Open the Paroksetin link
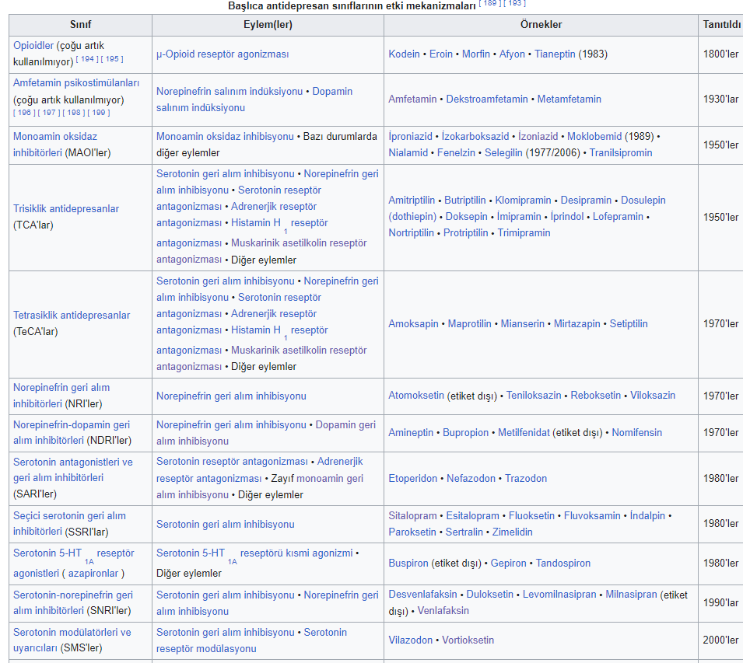Image resolution: width=743 pixels, height=663 pixels. 412,532
